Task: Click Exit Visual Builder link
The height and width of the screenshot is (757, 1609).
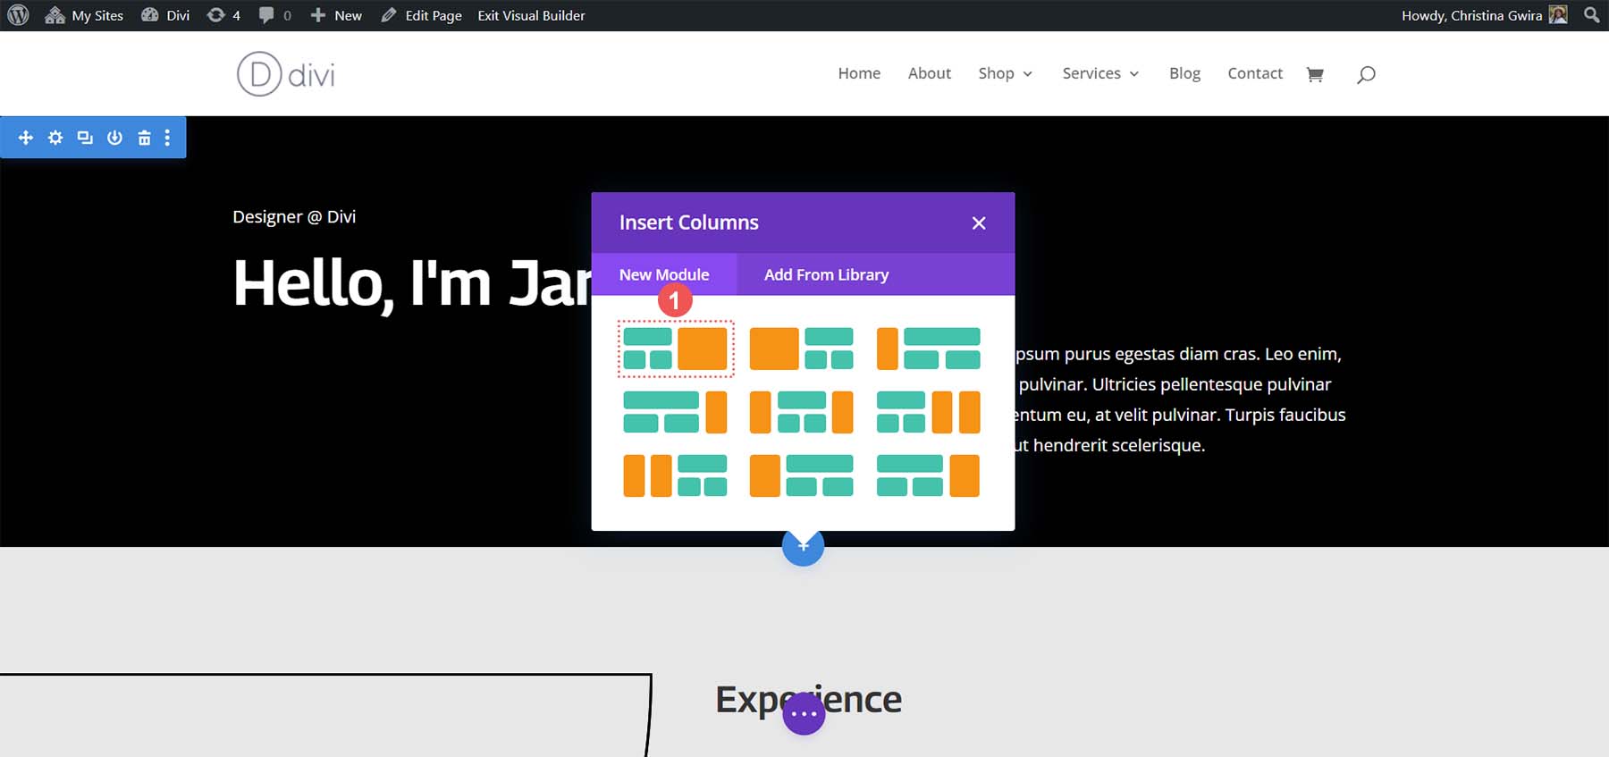Action: pos(531,15)
